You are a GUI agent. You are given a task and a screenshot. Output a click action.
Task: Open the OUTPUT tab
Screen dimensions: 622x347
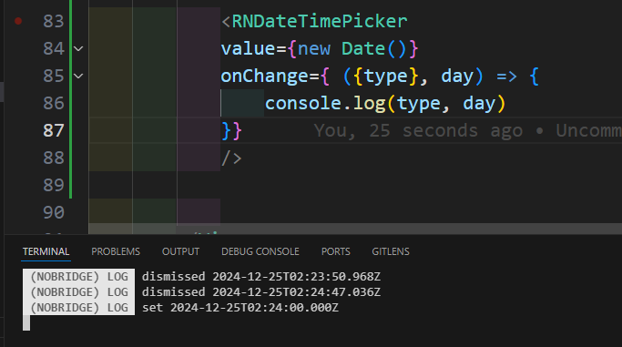tap(180, 251)
